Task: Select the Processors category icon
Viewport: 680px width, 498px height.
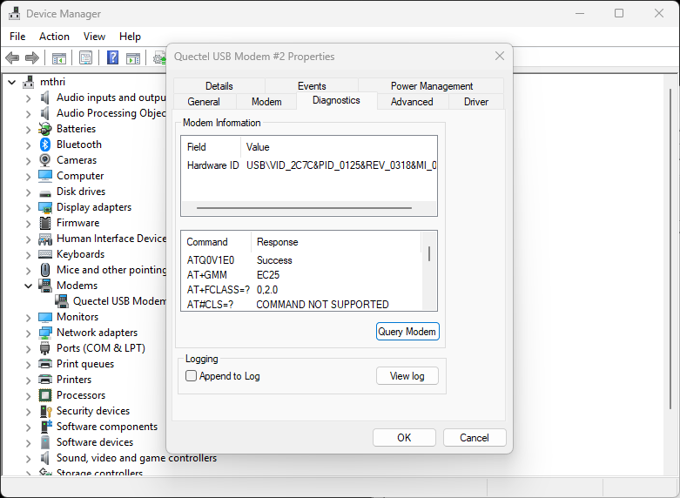Action: pyautogui.click(x=45, y=395)
